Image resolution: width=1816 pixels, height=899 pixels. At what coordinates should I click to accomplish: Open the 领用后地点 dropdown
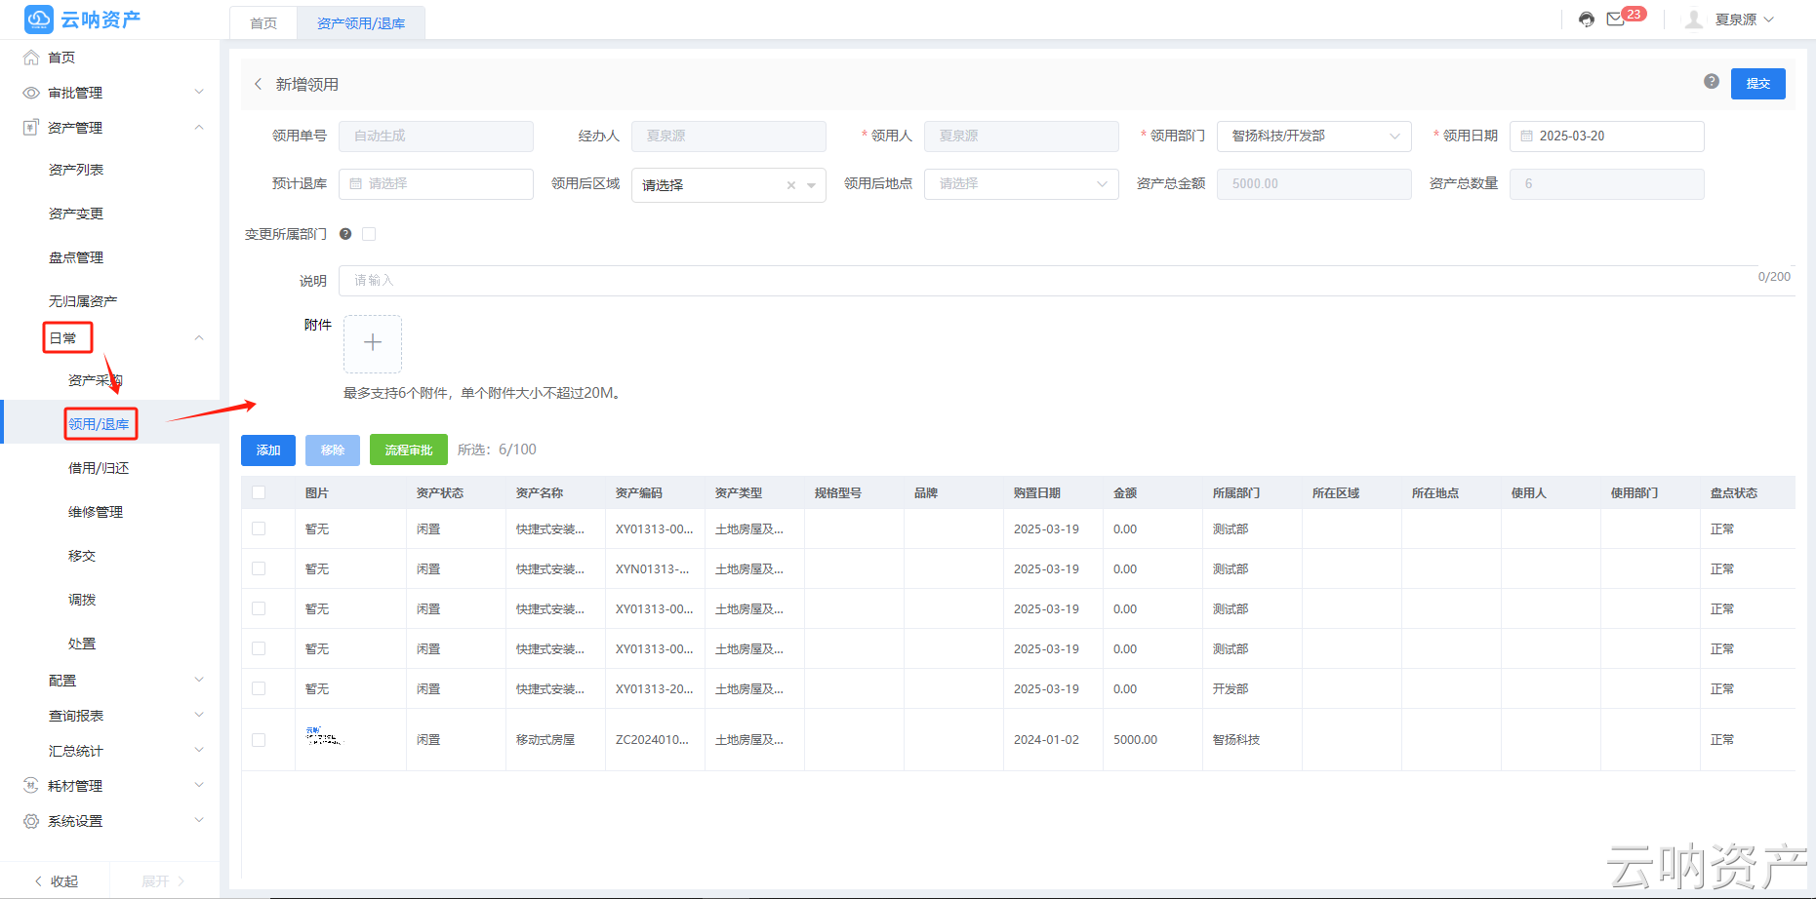(1022, 184)
